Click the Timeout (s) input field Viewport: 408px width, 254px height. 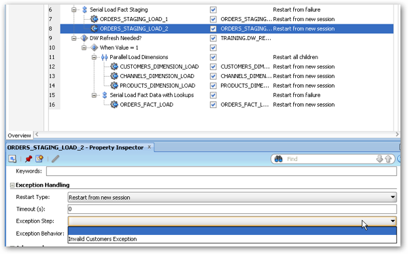(x=232, y=209)
